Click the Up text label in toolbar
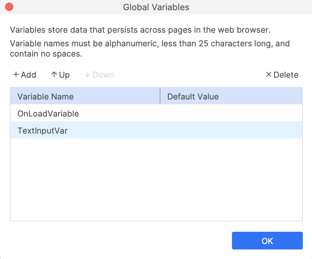 (x=64, y=75)
